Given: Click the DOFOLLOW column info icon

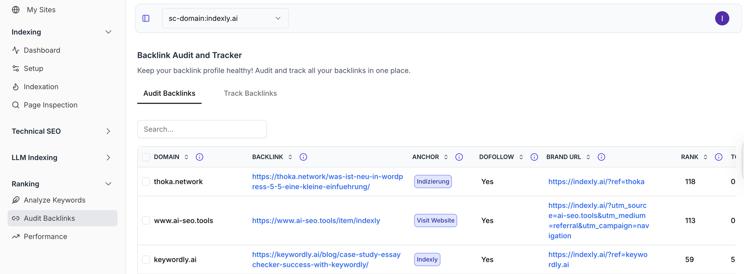Looking at the screenshot, I should point(534,157).
